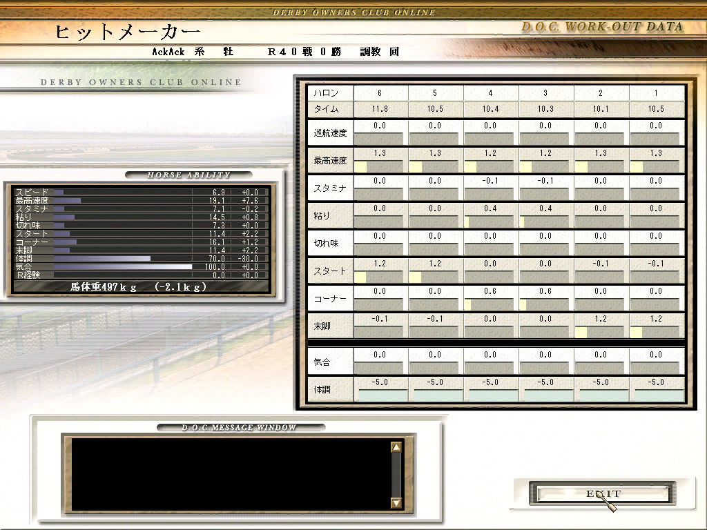
Task: Click the 気合 progress bar in Horse Ability
Action: tap(123, 267)
